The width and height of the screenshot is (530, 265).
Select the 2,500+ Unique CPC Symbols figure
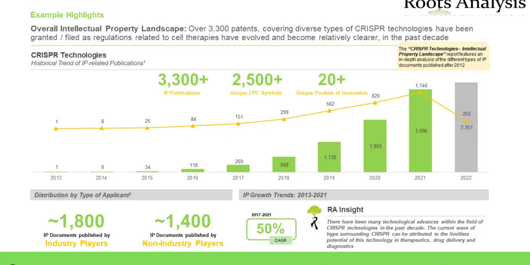coord(257,84)
